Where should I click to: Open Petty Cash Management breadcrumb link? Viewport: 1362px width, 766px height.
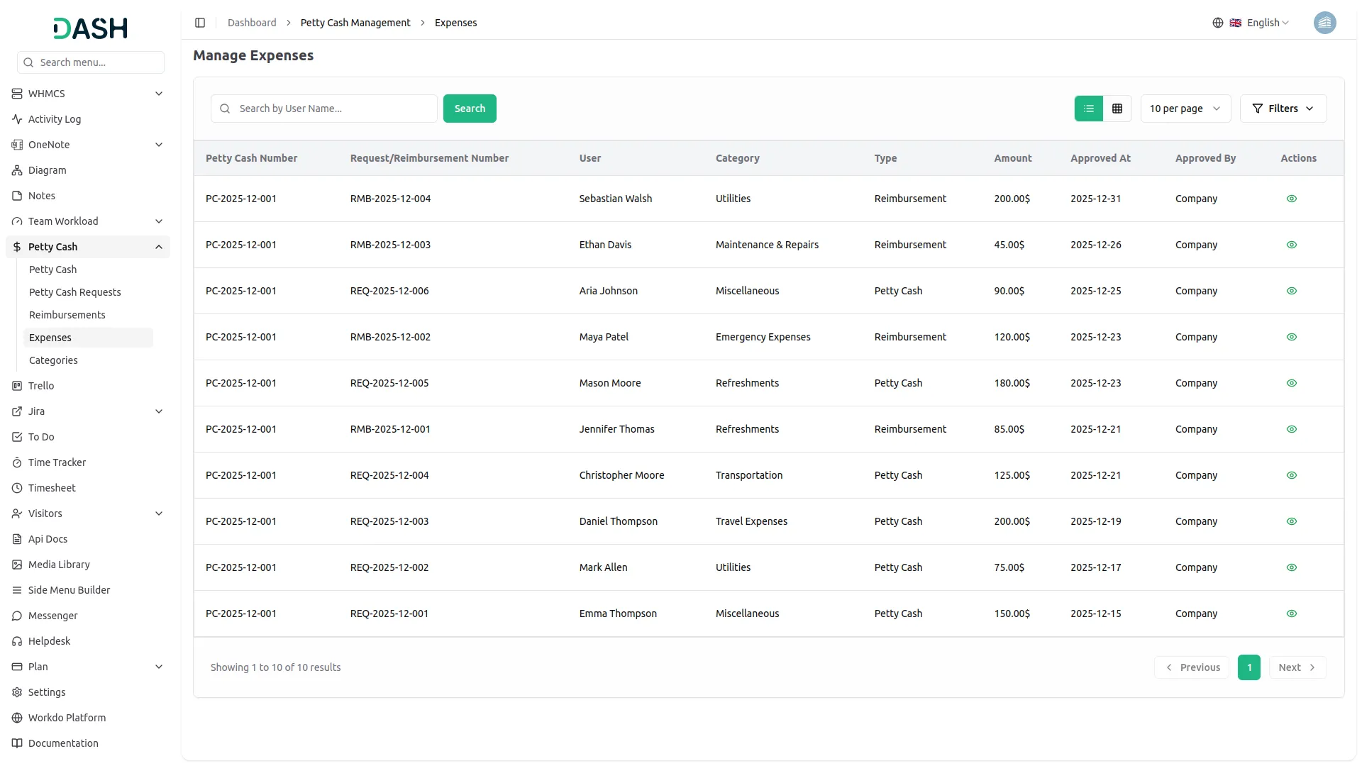pos(355,22)
